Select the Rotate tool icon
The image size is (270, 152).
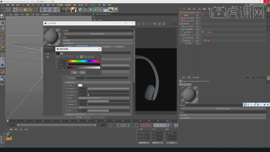[31, 10]
